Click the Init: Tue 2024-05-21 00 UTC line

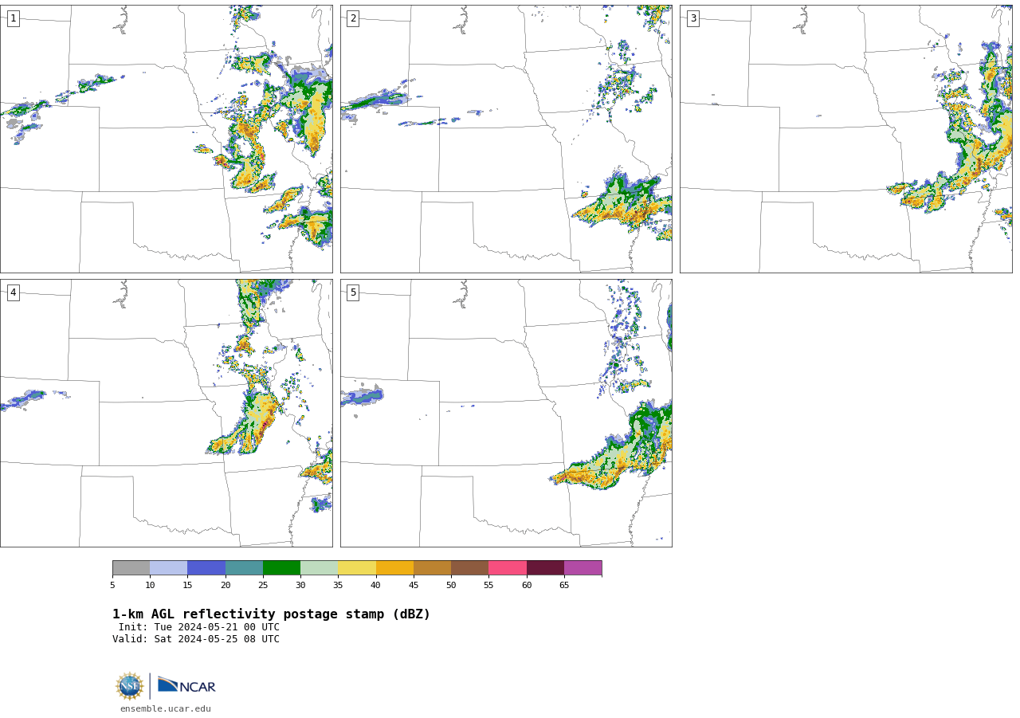tap(199, 627)
